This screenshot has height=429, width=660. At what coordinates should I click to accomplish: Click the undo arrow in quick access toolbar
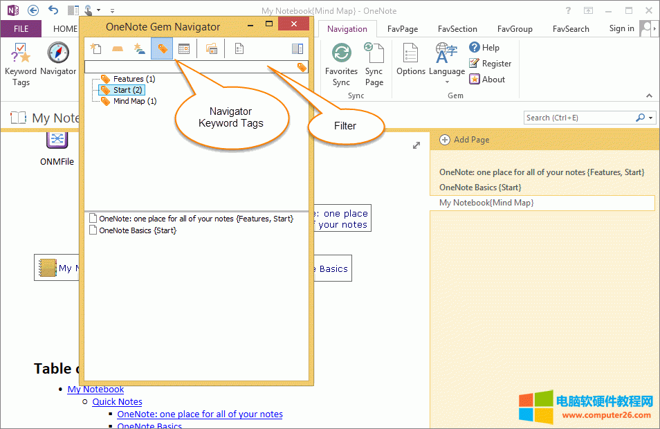click(53, 10)
